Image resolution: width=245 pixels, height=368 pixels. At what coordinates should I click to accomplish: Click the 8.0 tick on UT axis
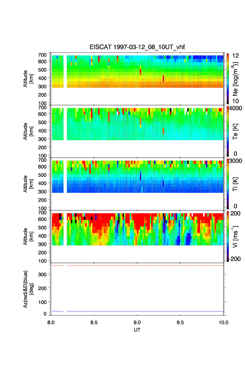point(51,322)
